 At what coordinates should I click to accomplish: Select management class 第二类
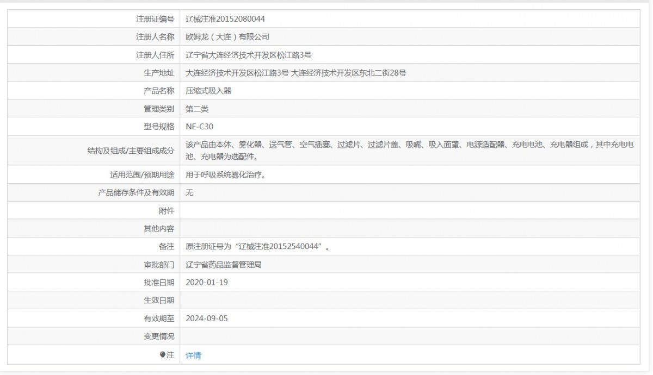[197, 109]
